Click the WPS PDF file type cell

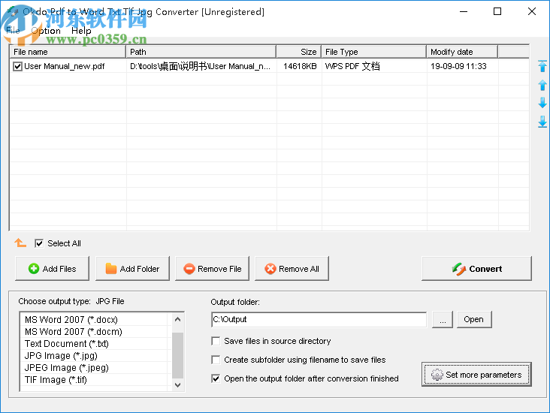[352, 66]
